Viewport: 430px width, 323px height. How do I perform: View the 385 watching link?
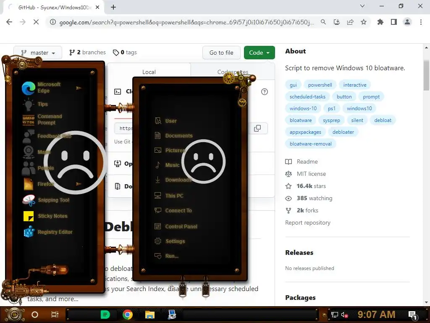tap(309, 198)
